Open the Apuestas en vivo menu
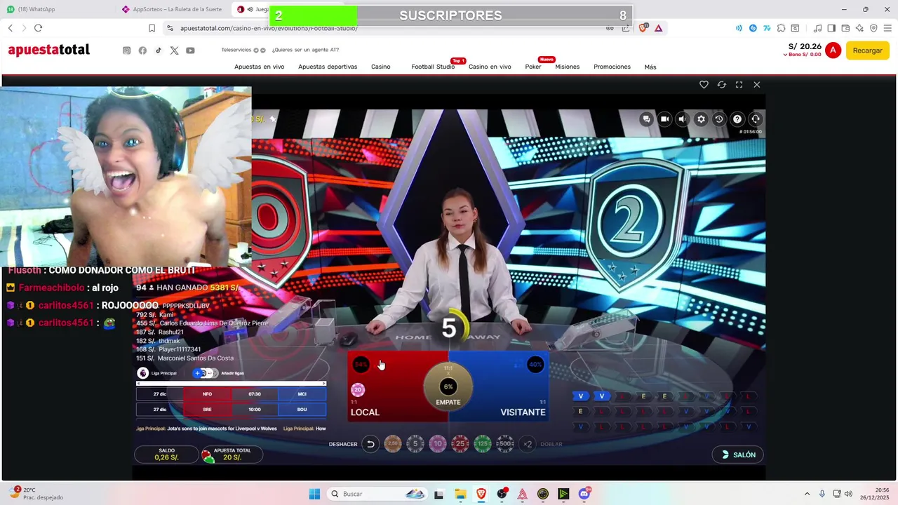The image size is (898, 505). click(x=259, y=67)
